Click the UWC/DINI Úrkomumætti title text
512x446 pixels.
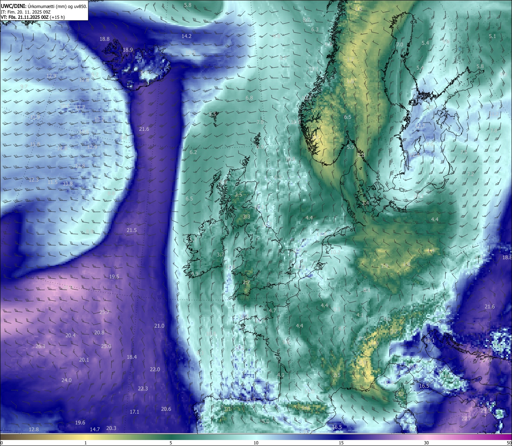pyautogui.click(x=44, y=6)
